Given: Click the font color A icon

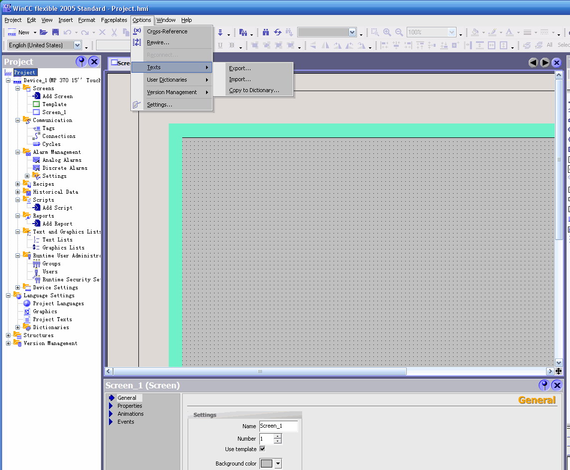Looking at the screenshot, I should point(509,32).
